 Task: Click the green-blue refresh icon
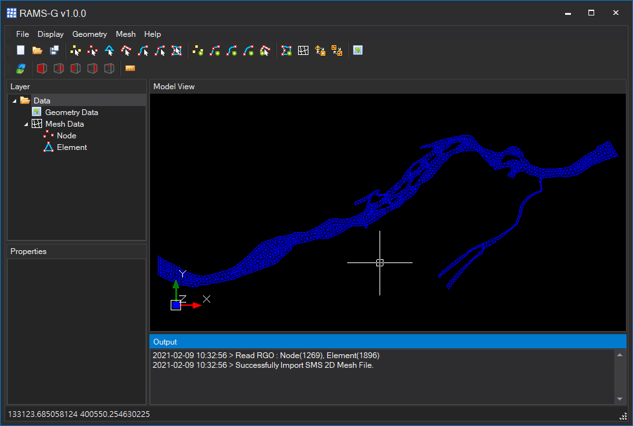coord(21,69)
